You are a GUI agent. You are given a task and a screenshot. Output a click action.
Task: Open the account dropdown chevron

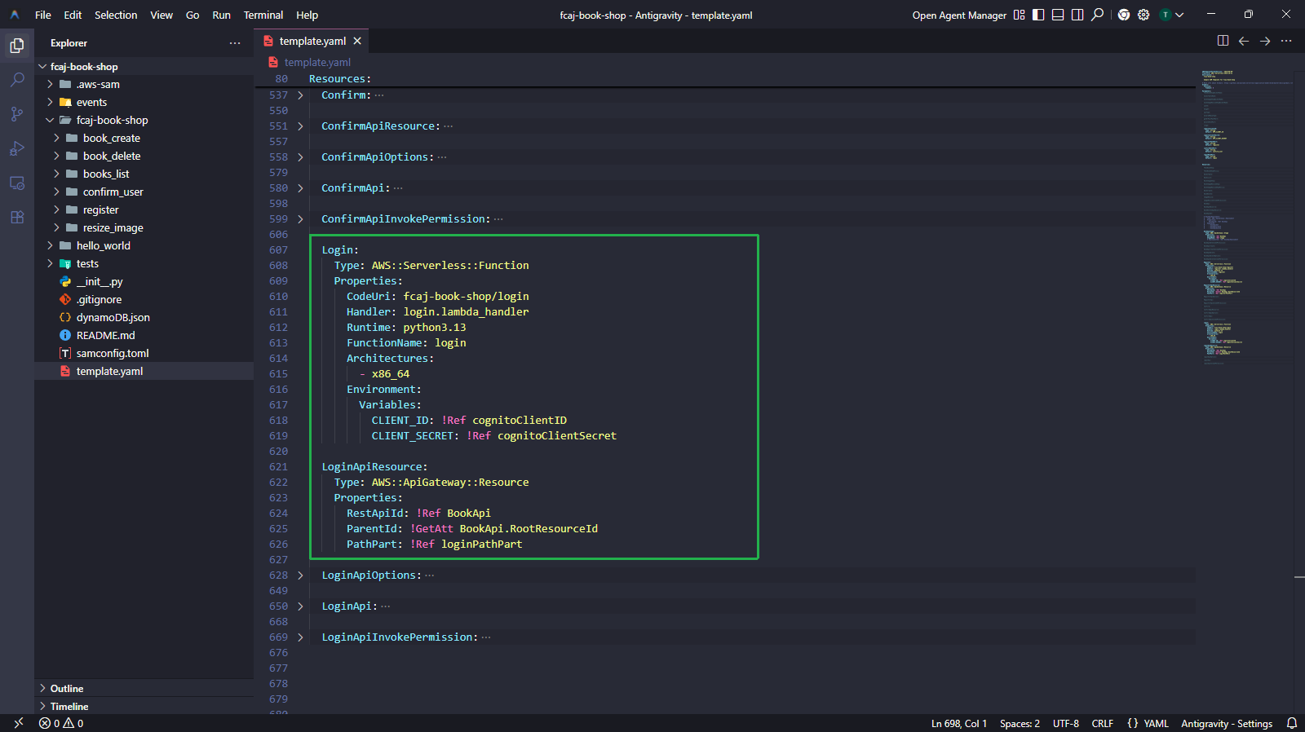[x=1179, y=15]
